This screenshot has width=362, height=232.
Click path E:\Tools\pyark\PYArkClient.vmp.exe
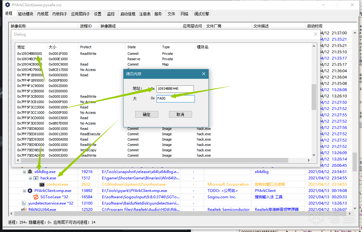(134, 191)
